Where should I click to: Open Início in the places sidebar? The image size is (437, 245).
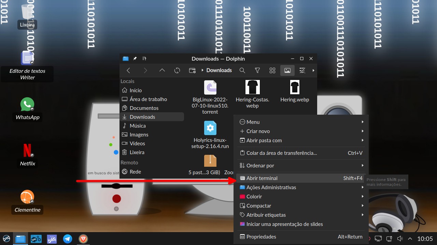[x=152, y=90]
